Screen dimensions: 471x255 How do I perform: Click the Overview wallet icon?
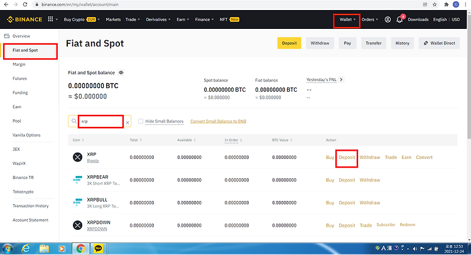point(7,36)
